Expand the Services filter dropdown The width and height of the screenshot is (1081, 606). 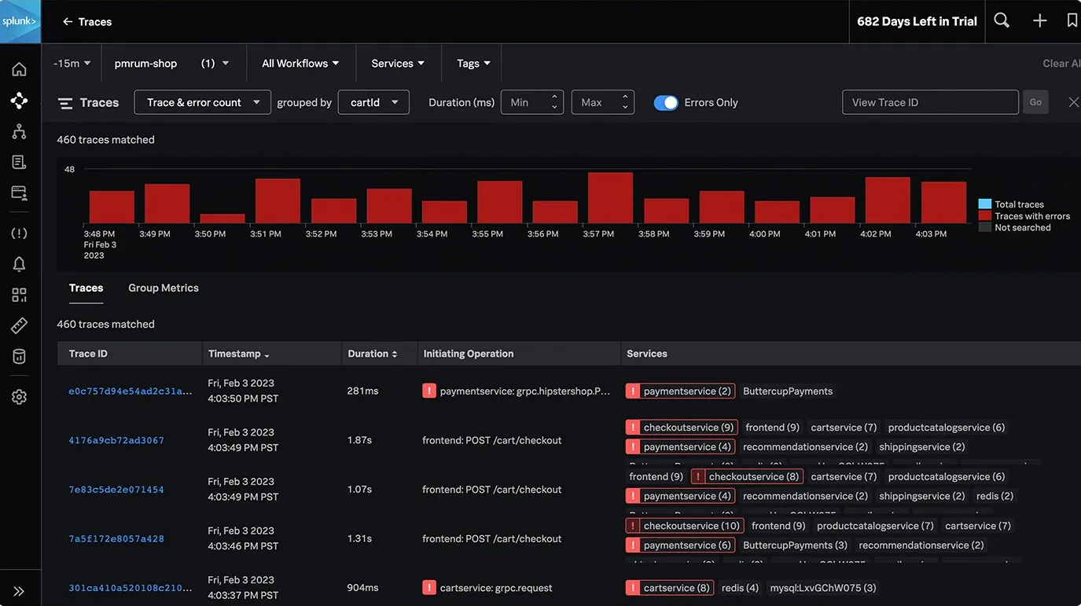click(x=398, y=63)
